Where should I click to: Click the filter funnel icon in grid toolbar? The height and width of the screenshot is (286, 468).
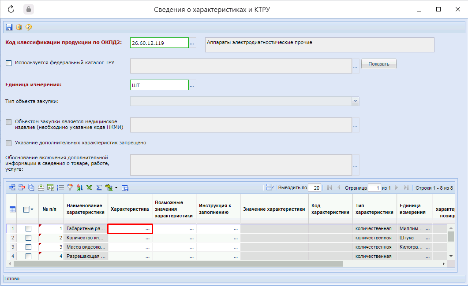point(70,188)
